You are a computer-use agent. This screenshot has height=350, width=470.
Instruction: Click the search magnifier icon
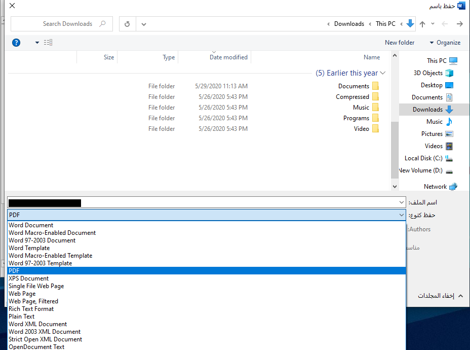(x=102, y=24)
